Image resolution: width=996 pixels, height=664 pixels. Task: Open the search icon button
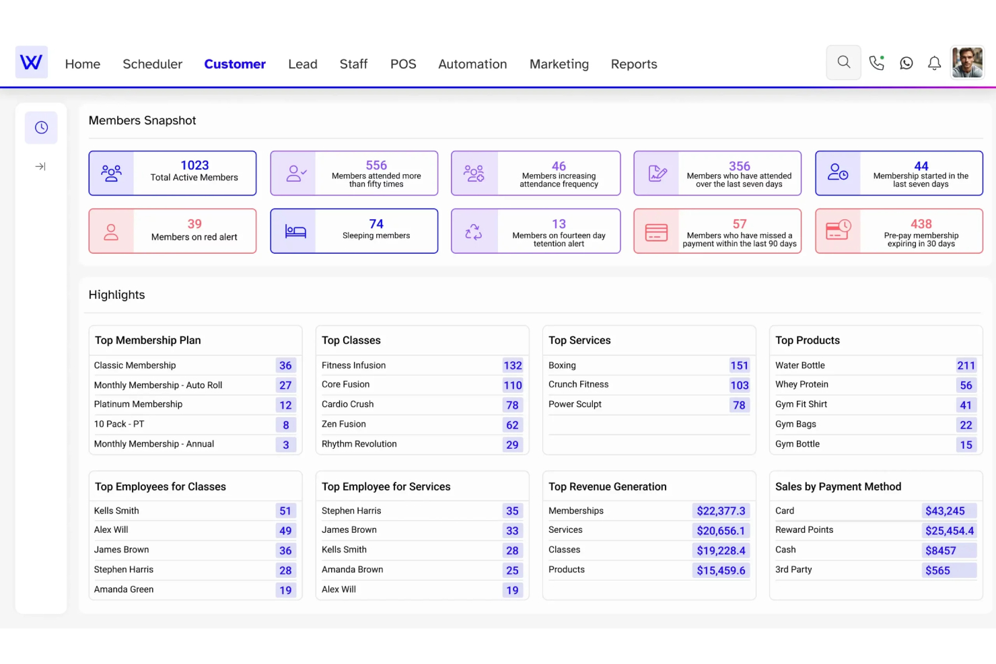(x=844, y=63)
